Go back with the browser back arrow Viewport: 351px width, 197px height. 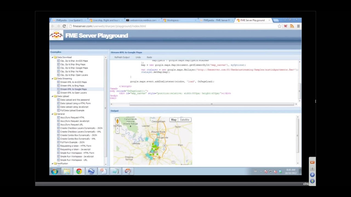tap(53, 26)
